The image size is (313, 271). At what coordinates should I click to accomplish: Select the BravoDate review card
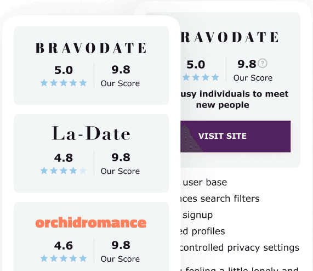pyautogui.click(x=92, y=65)
